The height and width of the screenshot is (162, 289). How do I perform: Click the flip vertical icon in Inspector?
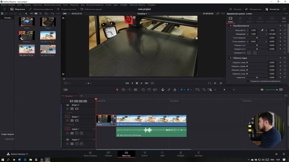tap(255, 53)
